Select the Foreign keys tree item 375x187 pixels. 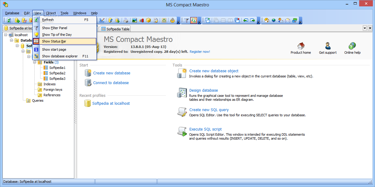click(53, 90)
